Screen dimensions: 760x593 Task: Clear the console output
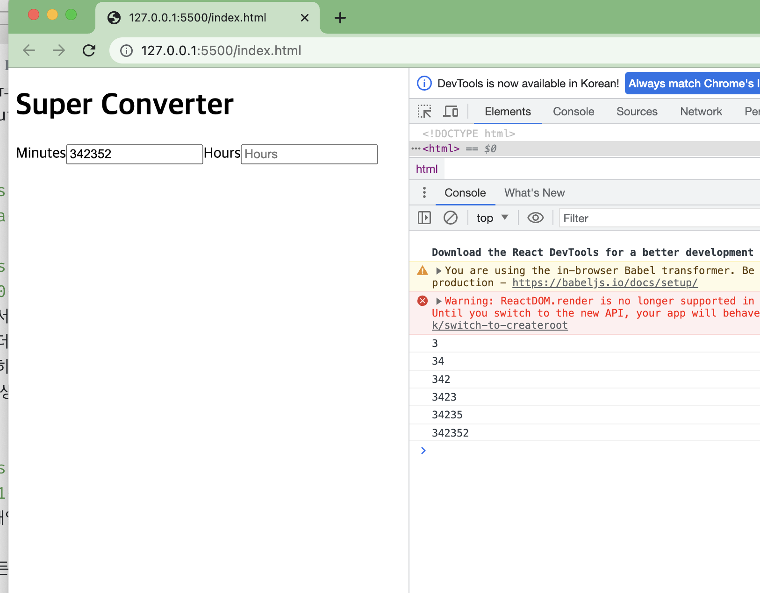[x=451, y=218]
